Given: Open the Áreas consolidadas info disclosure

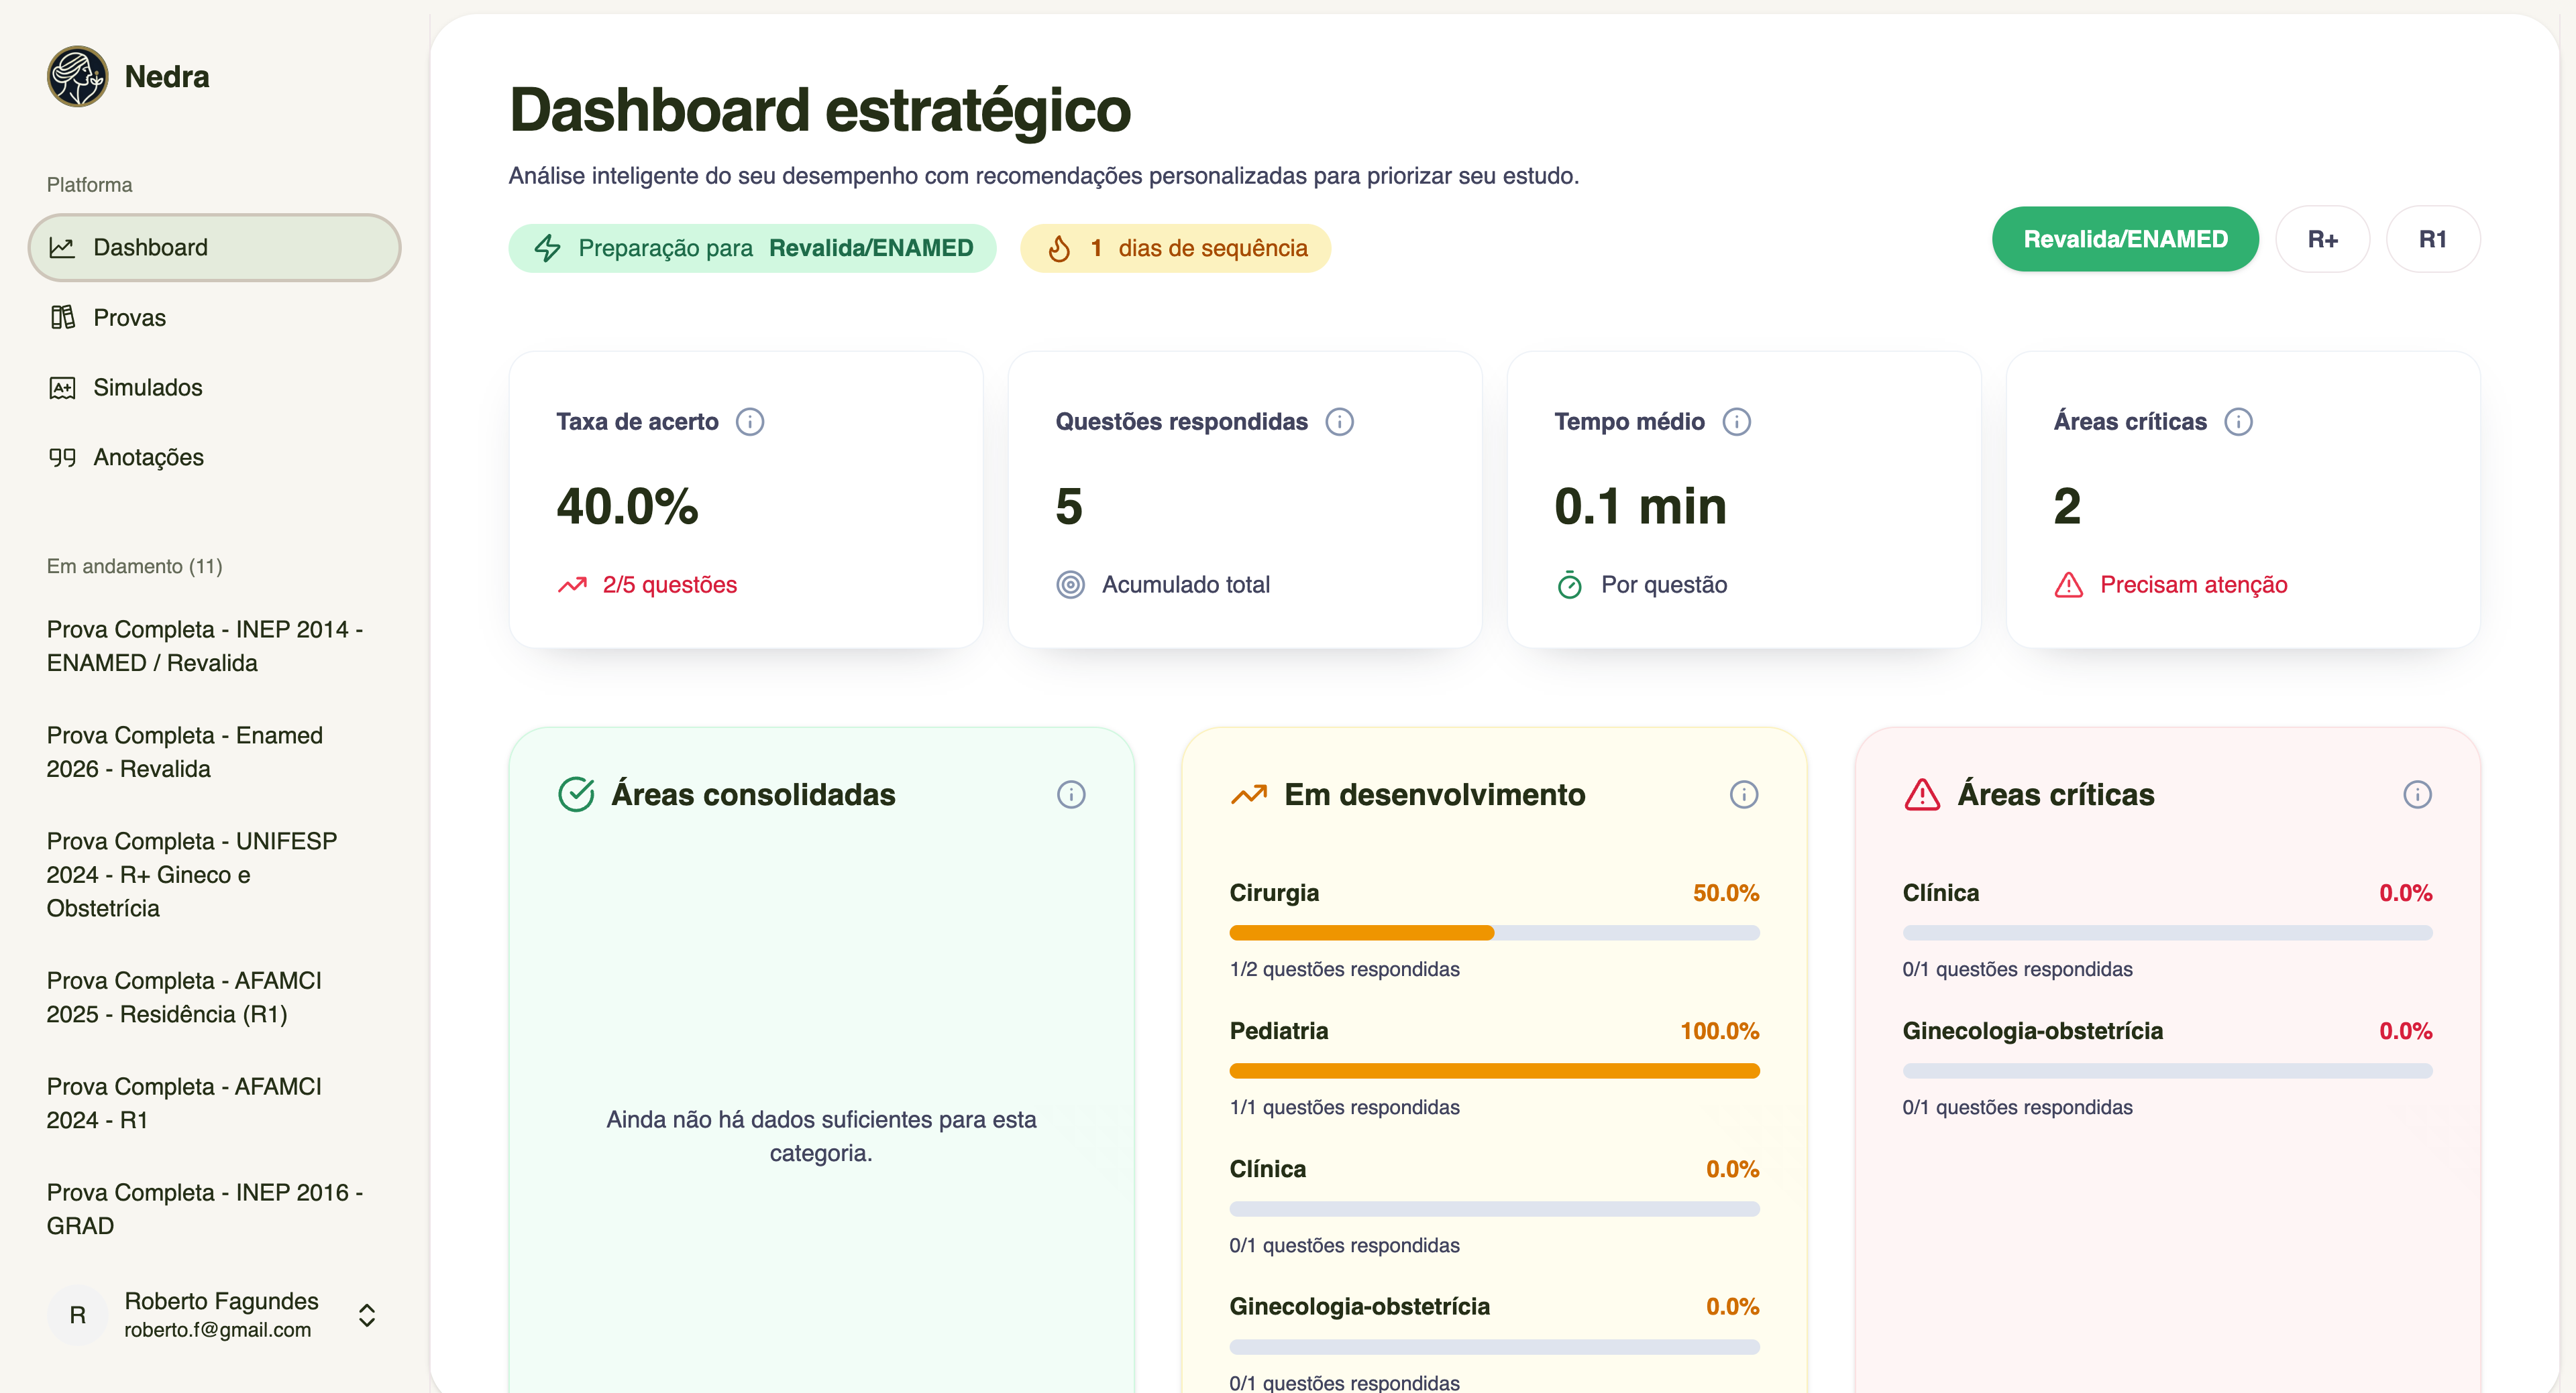Looking at the screenshot, I should tap(1071, 794).
